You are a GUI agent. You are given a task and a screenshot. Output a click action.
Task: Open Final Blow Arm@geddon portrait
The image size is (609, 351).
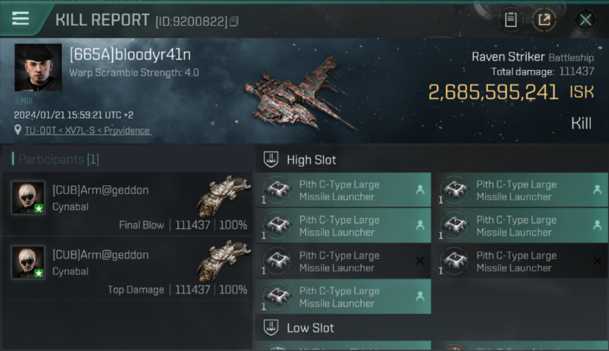(x=28, y=197)
